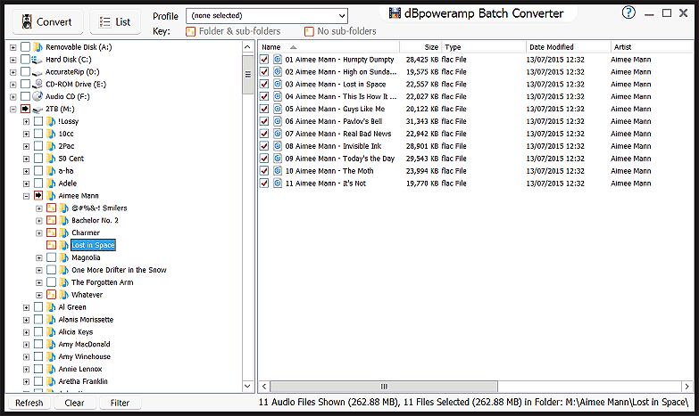Sort files by the Size column header
The image size is (699, 416).
[420, 47]
